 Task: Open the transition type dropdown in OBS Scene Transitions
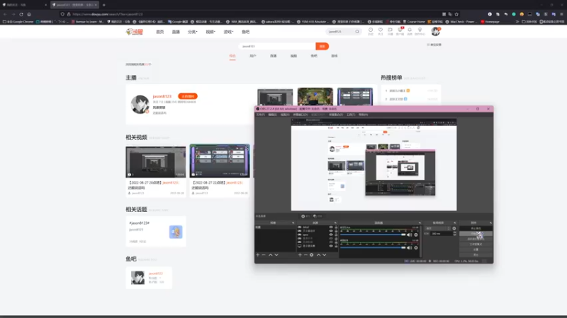[x=438, y=228]
